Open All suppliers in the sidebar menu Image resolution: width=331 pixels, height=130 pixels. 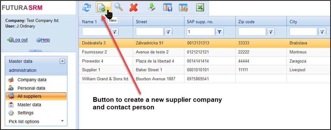(x=36, y=96)
